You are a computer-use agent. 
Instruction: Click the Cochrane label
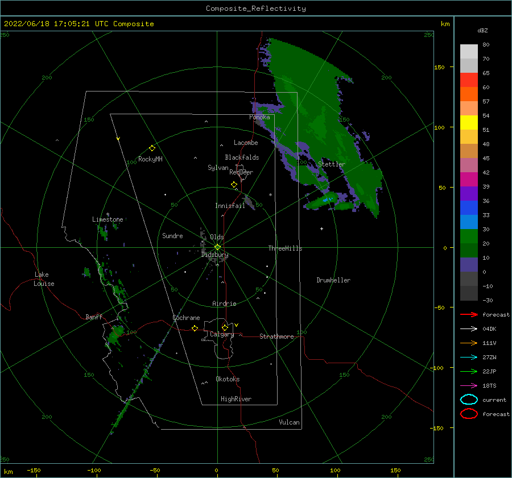pos(186,318)
